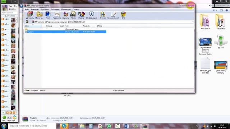Viewport: 230px width, 129px height.
Task: Click the Найти (Find) binoculars icon
Action: coord(73,15)
